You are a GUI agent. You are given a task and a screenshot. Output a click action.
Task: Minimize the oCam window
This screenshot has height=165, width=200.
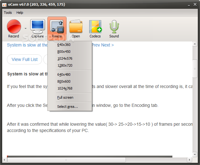pos(189,5)
